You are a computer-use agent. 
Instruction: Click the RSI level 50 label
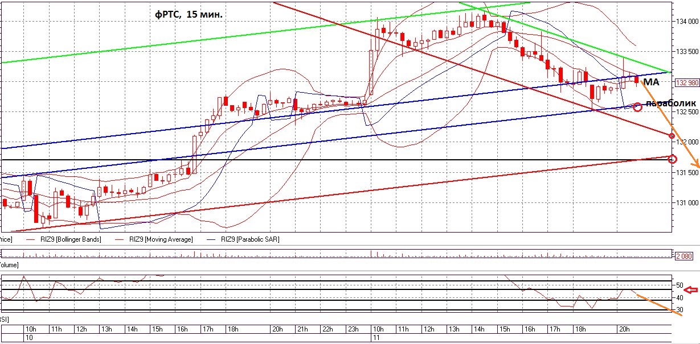[x=679, y=285]
